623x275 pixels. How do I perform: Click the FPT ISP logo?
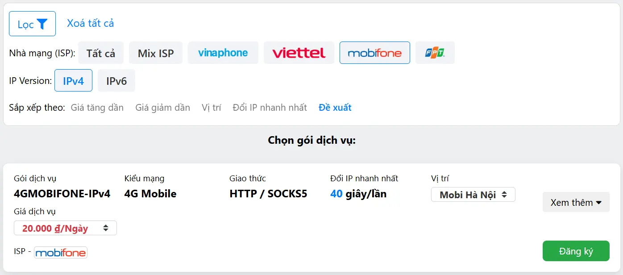[435, 52]
